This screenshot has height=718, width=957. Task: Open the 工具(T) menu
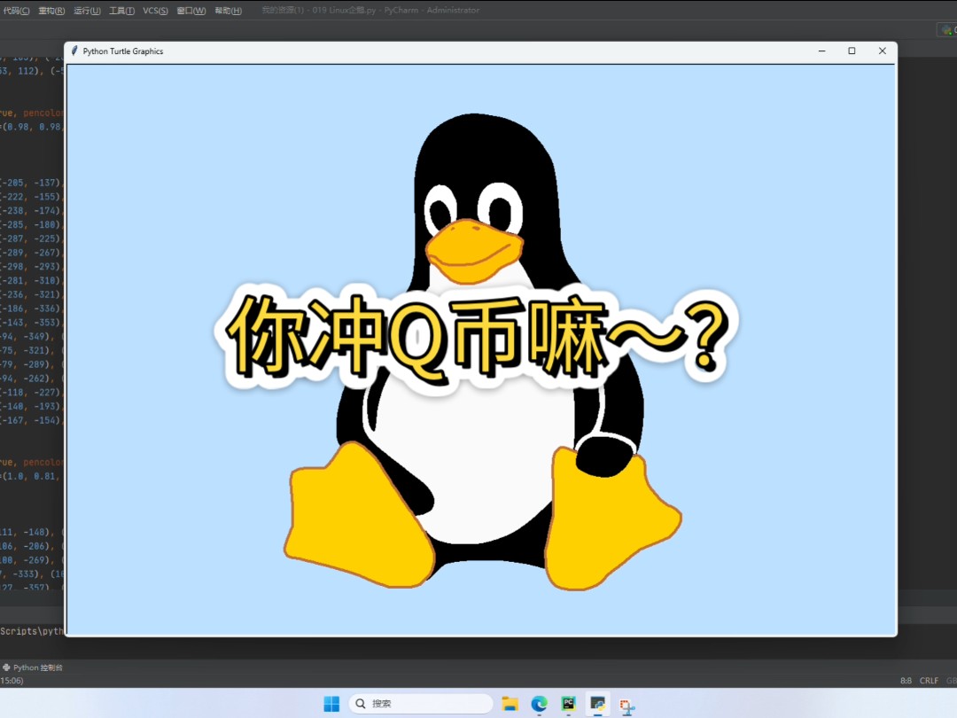click(123, 11)
